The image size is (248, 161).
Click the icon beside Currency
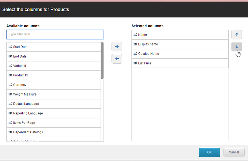tap(10, 85)
